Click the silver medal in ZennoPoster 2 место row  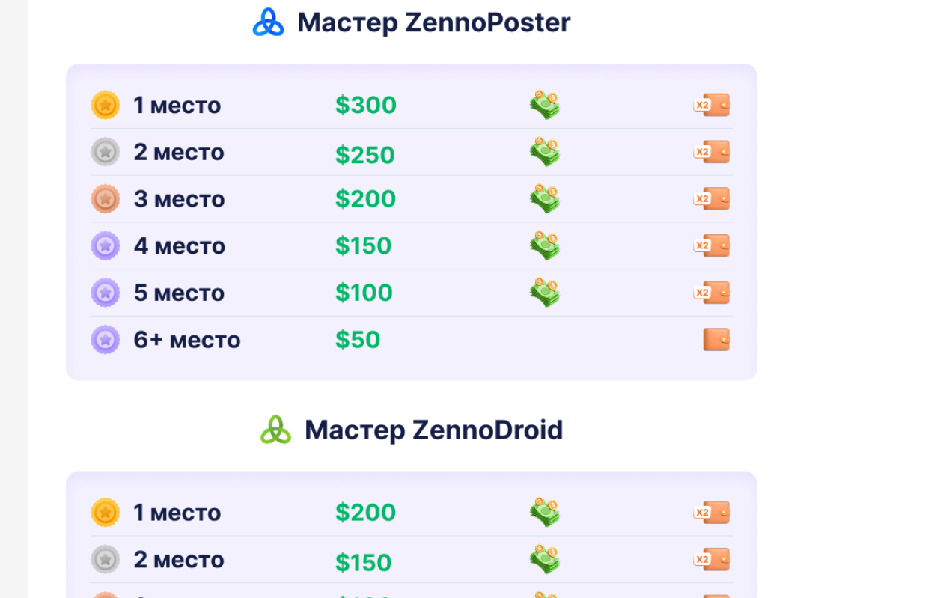[106, 152]
